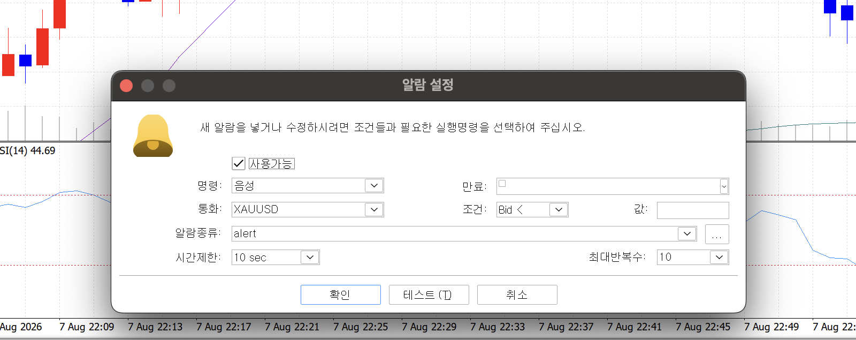Confirm with the 확인 button
This screenshot has height=340, width=856.
click(x=341, y=294)
